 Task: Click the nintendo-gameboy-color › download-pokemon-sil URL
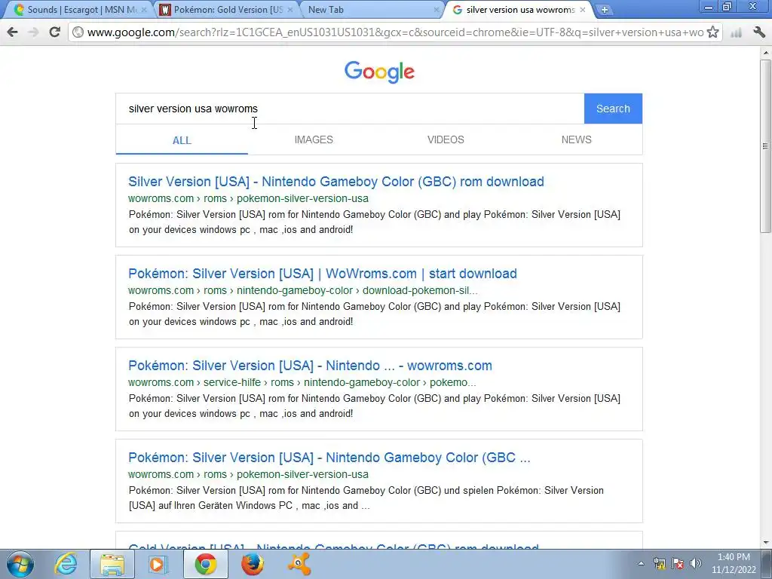pos(303,290)
